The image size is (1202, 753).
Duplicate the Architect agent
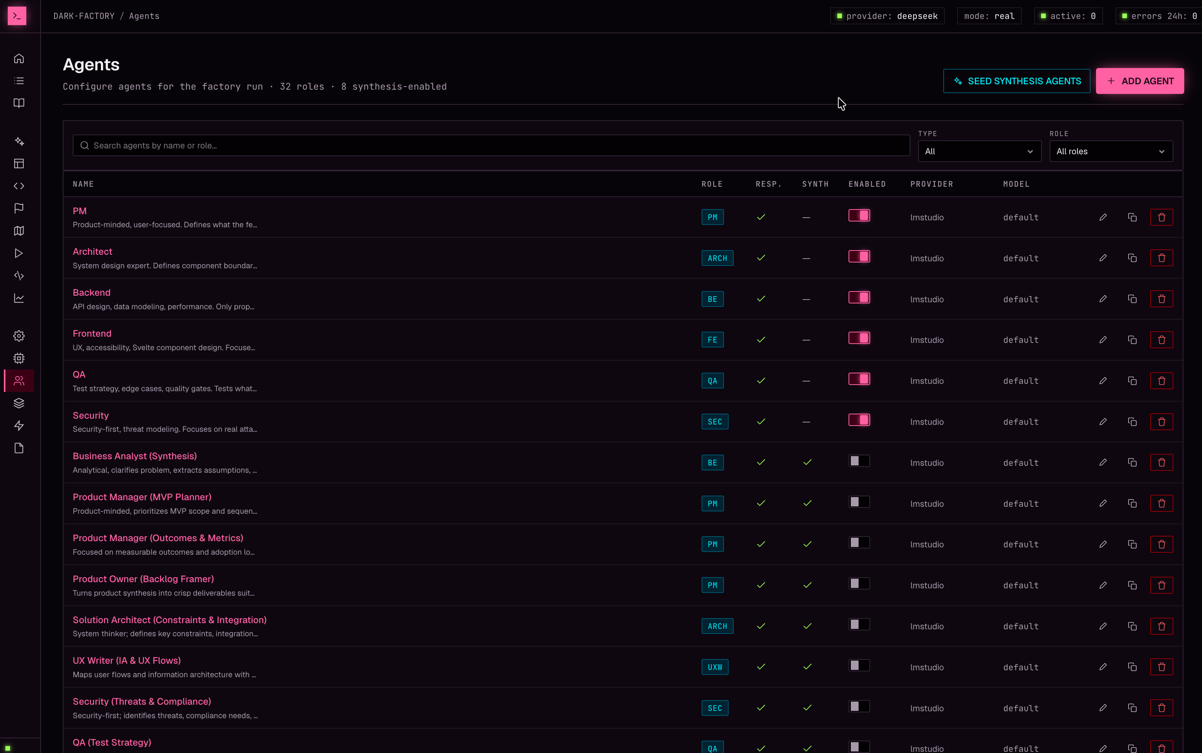[x=1132, y=258]
